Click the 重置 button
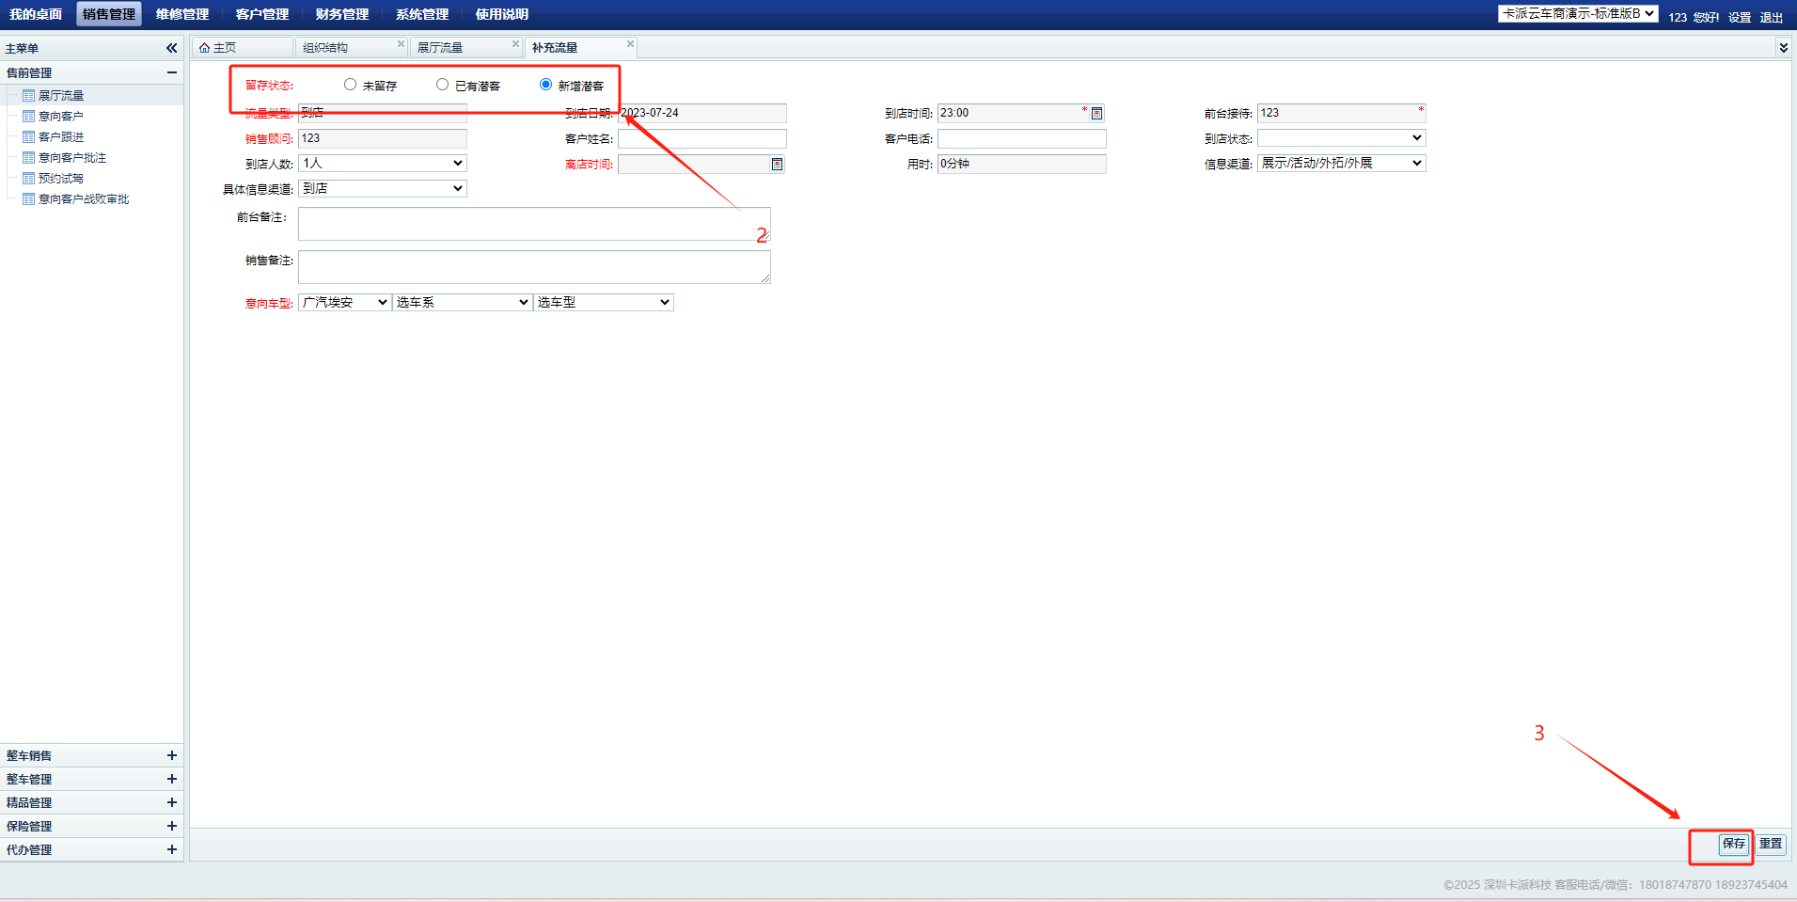 click(x=1771, y=844)
